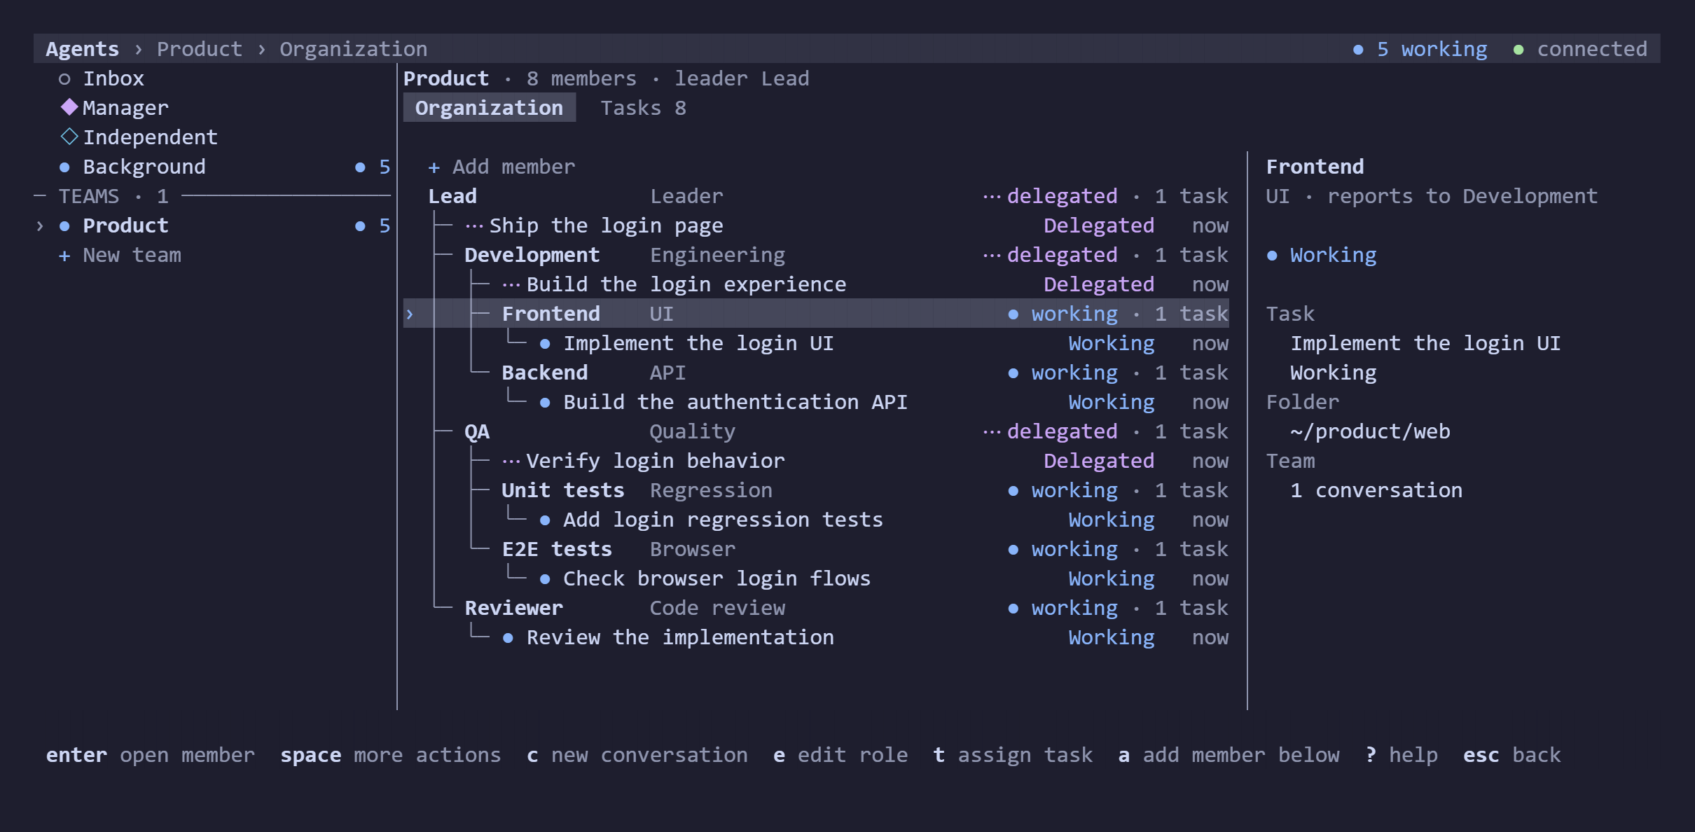Click the Agents breadcrumb
Image resolution: width=1695 pixels, height=832 pixels.
click(x=83, y=49)
